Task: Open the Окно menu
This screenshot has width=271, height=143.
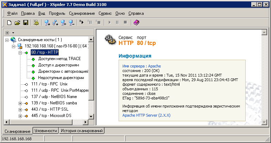Action: click(x=120, y=13)
